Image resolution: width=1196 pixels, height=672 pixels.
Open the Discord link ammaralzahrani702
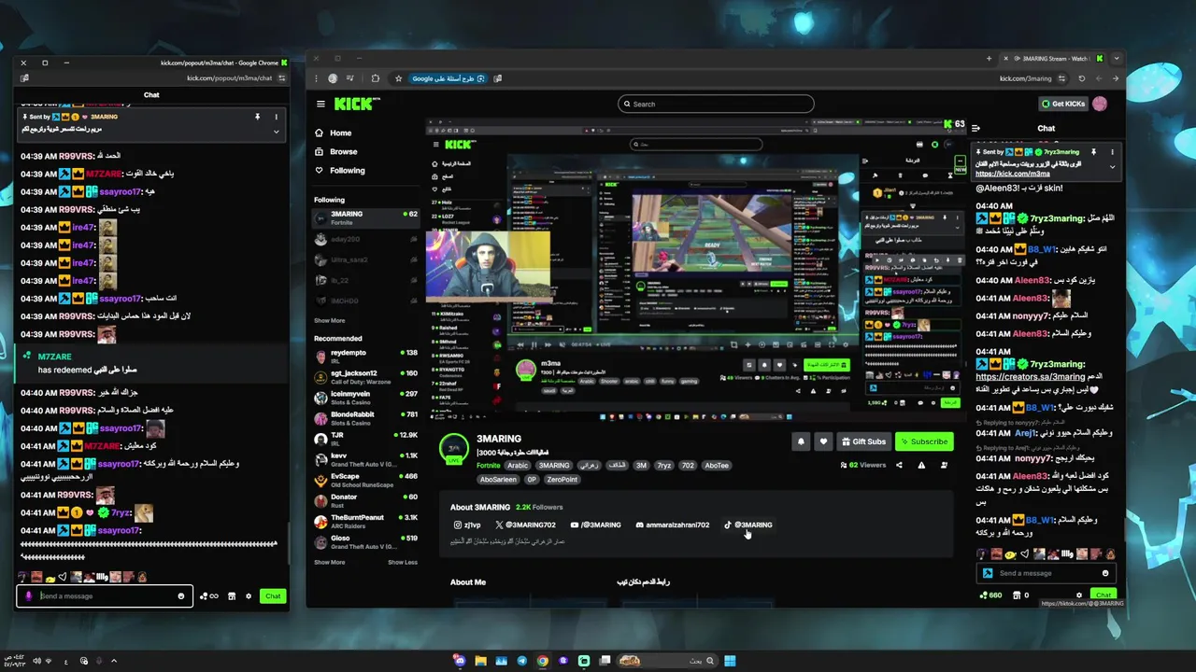point(672,525)
